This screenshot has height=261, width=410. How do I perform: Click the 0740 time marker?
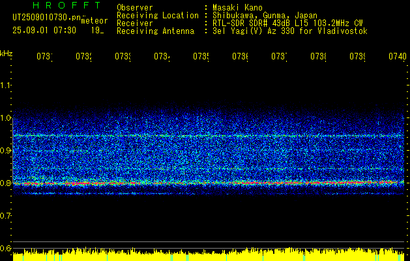tap(398, 56)
